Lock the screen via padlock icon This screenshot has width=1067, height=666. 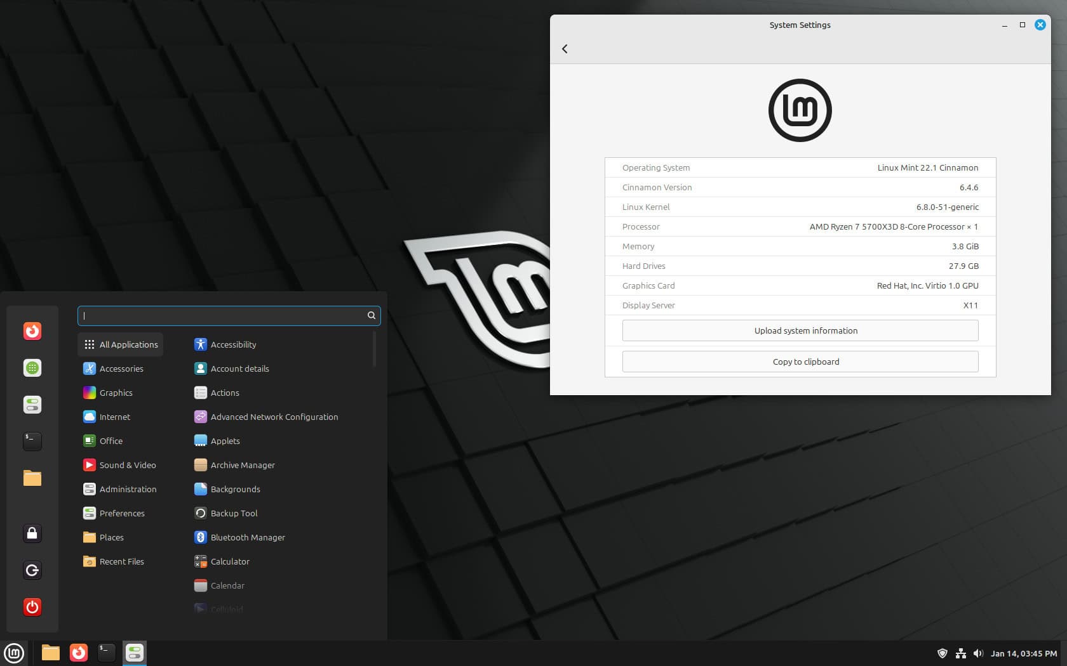tap(32, 533)
